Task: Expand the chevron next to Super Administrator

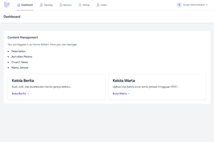Action: tap(207, 5)
